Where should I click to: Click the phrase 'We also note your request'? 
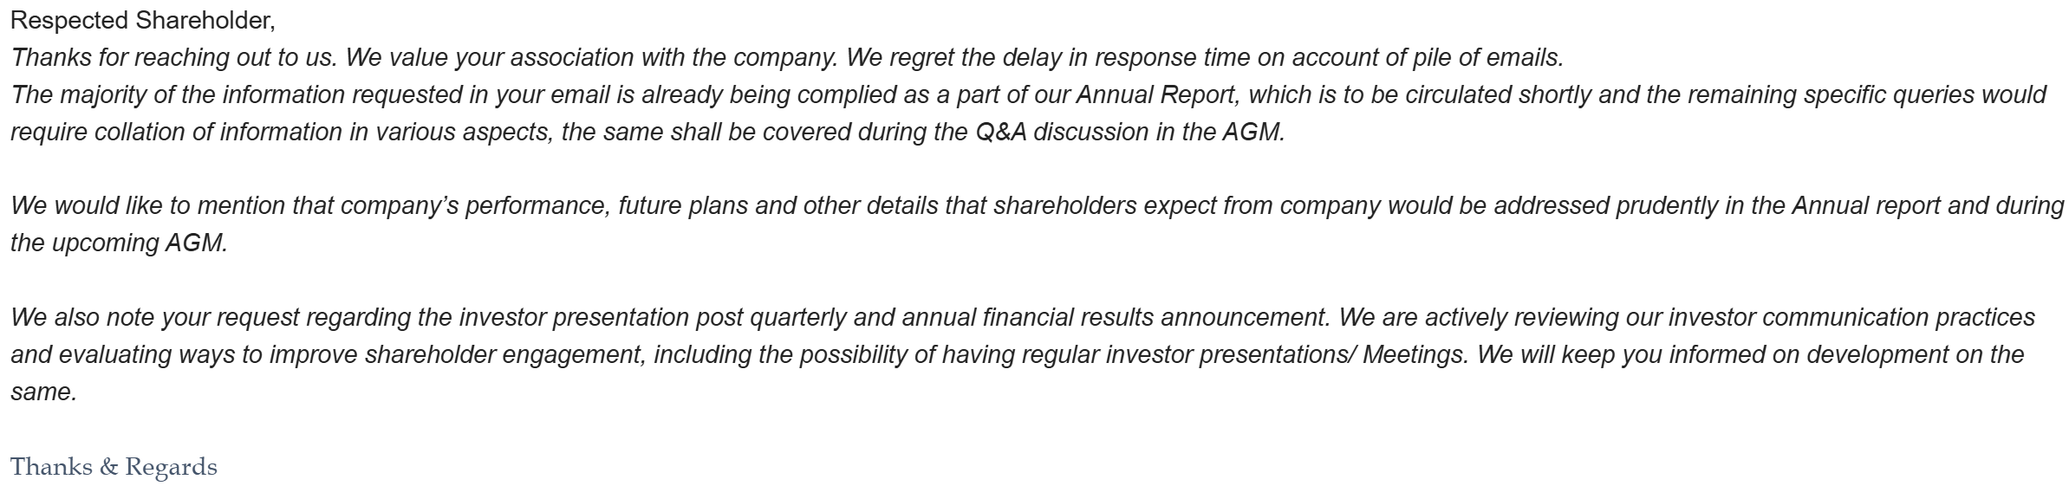[x=155, y=317]
